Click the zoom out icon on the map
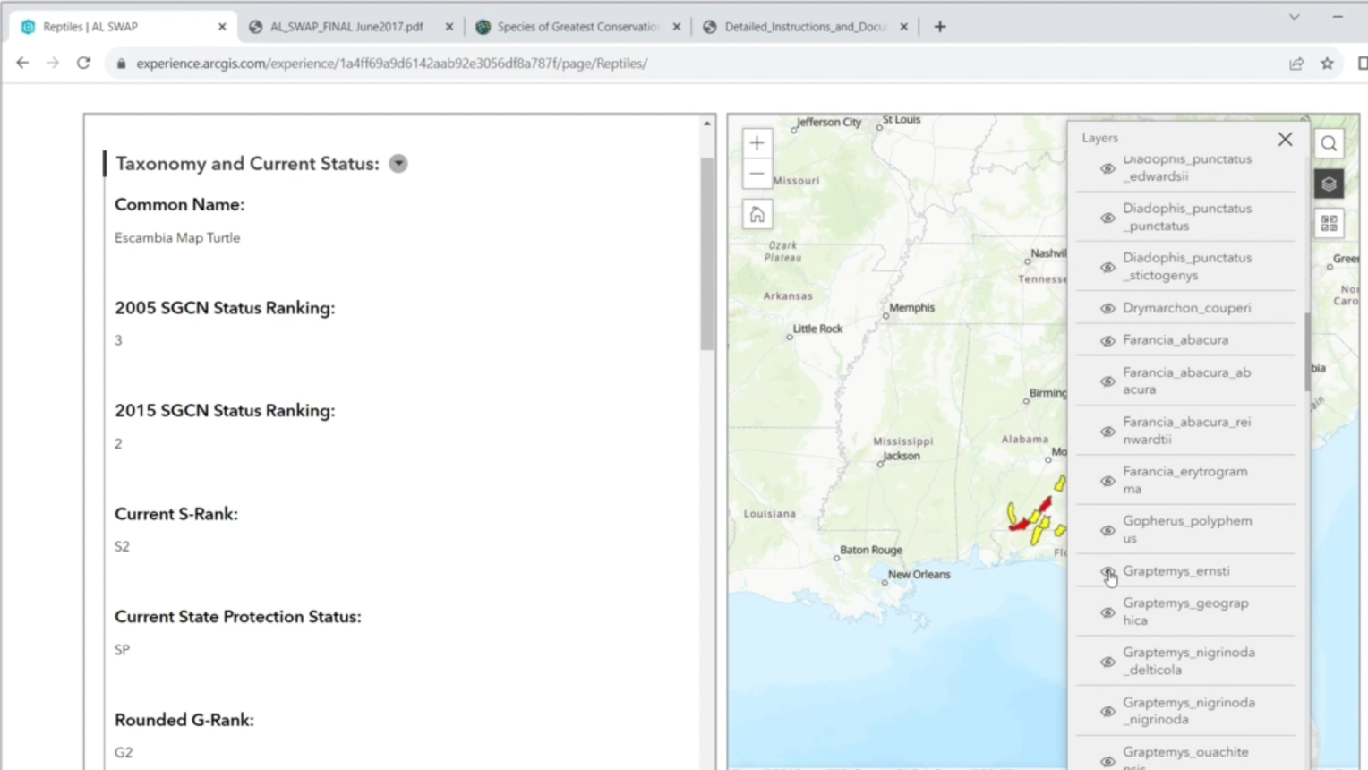Viewport: 1368px width, 770px height. [757, 174]
